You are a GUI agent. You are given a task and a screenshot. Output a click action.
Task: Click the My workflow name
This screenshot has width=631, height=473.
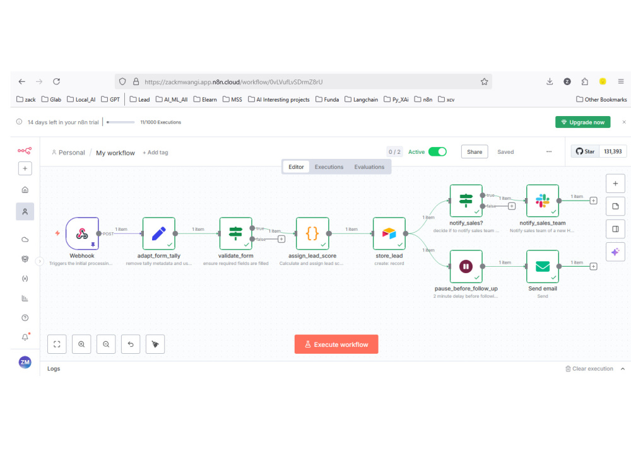pos(115,153)
